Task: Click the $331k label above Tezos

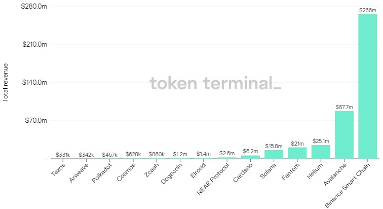Action: 63,154
